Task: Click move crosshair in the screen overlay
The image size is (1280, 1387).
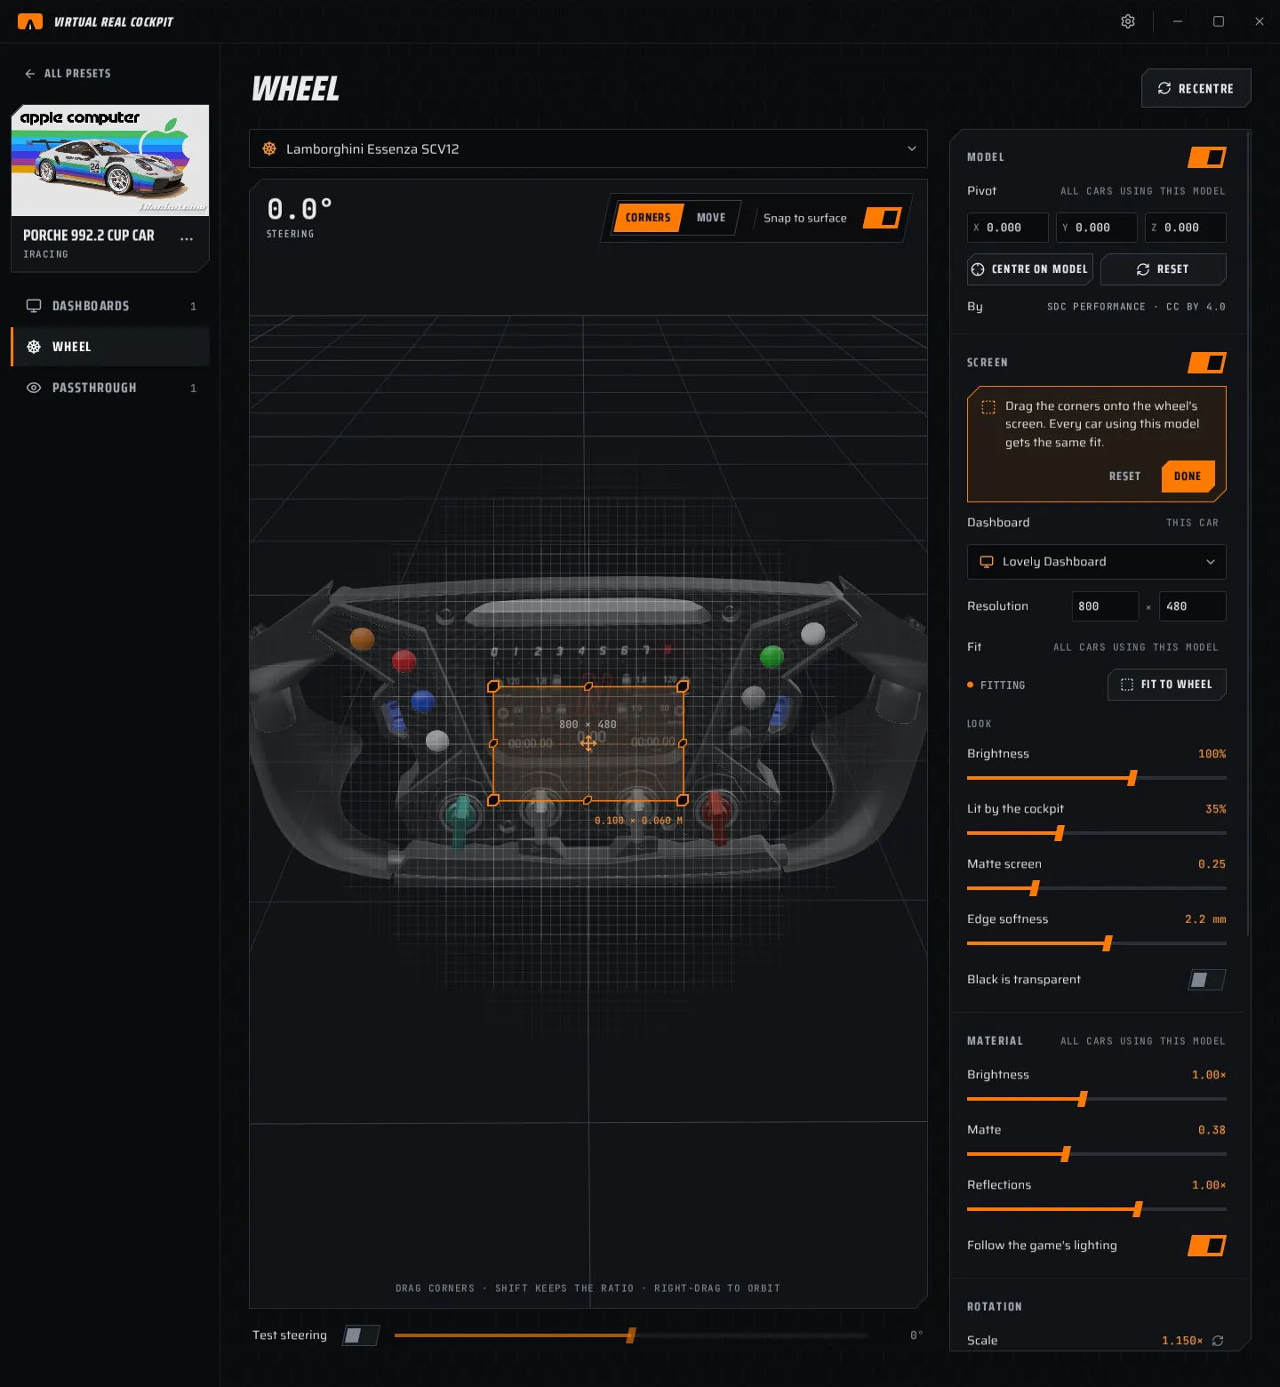Action: tap(588, 743)
